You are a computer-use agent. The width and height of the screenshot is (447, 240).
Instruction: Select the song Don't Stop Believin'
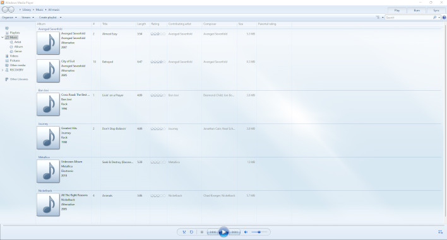click(x=114, y=129)
